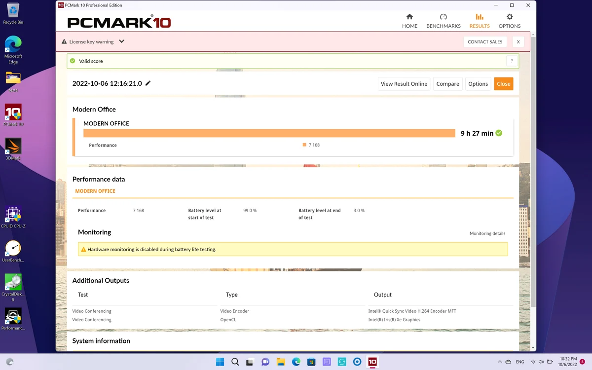Open File Explorer from the taskbar
Screen dimensions: 592x370
[x=281, y=362]
